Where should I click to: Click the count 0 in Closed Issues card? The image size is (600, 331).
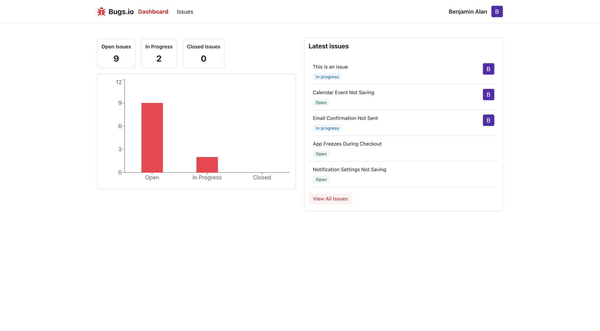click(203, 59)
